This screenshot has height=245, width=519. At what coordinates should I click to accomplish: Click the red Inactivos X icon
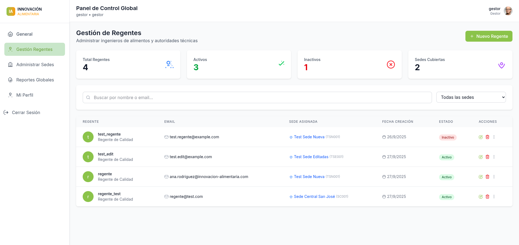tap(391, 65)
